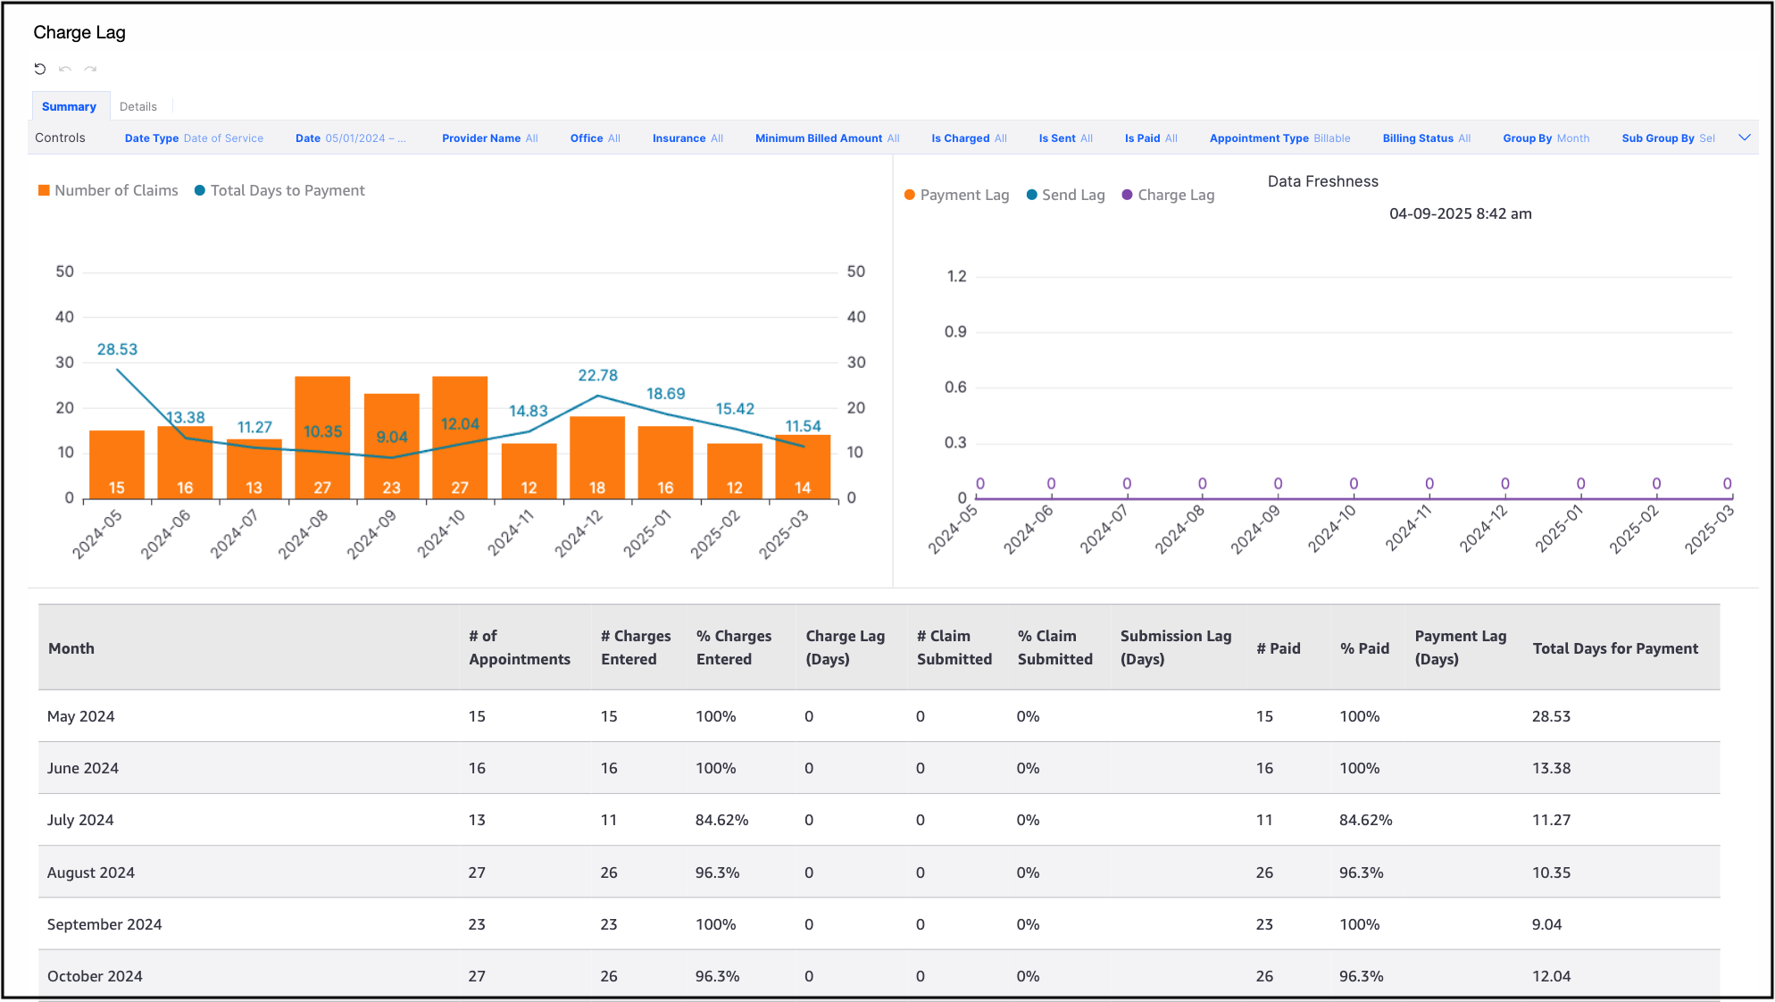Image resolution: width=1775 pixels, height=1002 pixels.
Task: Open the Insurance filter control
Action: 687,138
